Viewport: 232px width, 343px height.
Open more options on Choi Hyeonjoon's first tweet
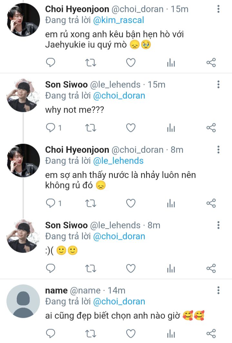tap(218, 9)
